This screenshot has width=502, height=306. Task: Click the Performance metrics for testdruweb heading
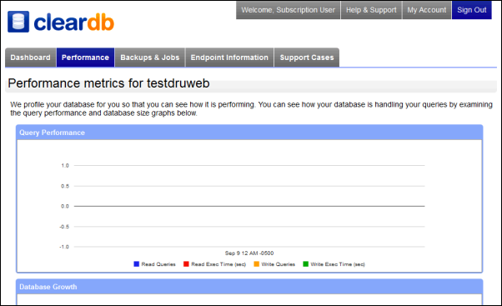click(108, 83)
